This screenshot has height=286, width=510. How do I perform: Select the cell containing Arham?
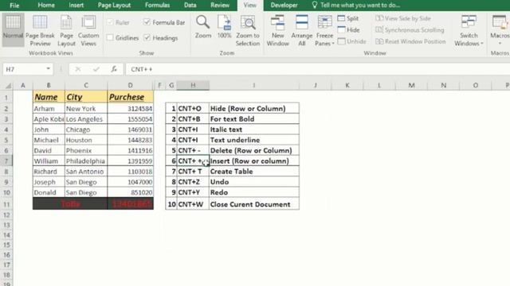tap(49, 109)
